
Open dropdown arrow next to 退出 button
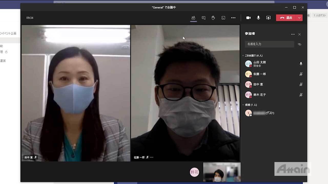coord(299,18)
